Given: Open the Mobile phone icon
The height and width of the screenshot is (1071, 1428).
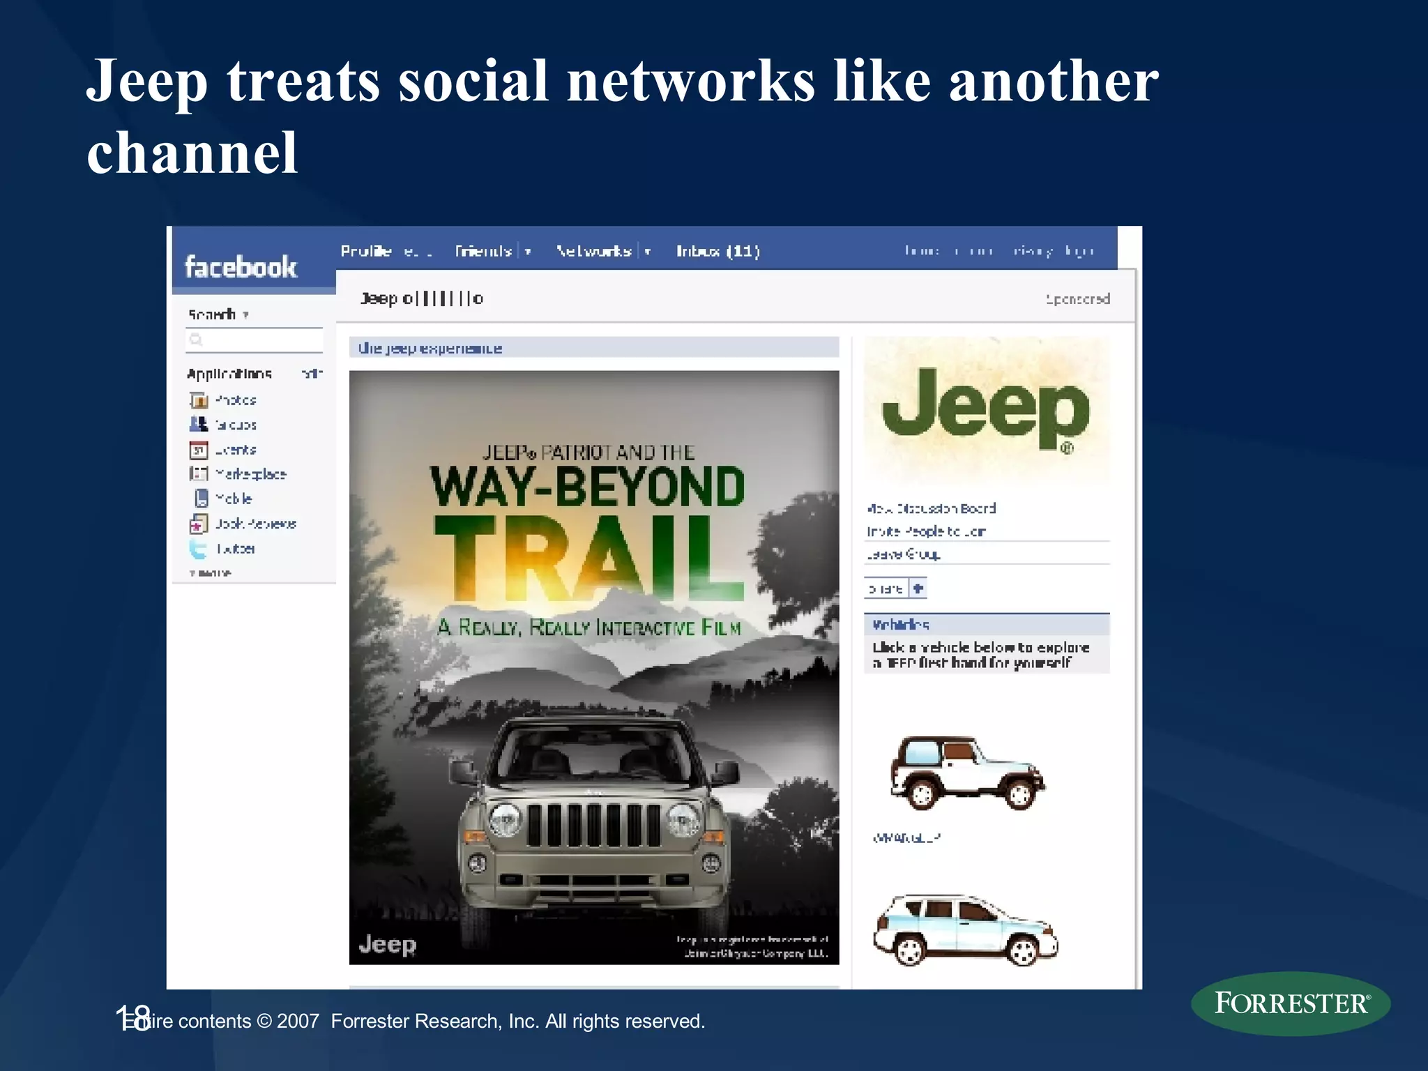Looking at the screenshot, I should click(x=202, y=499).
